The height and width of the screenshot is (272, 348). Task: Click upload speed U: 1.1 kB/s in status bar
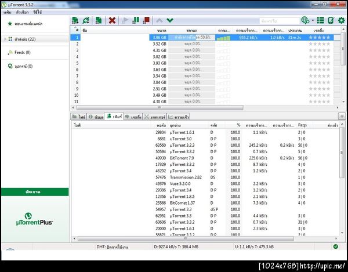tap(254, 246)
